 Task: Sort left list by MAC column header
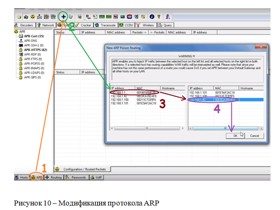[x=148, y=88]
